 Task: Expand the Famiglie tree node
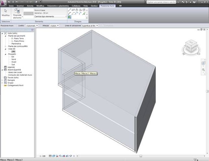pos(2,80)
